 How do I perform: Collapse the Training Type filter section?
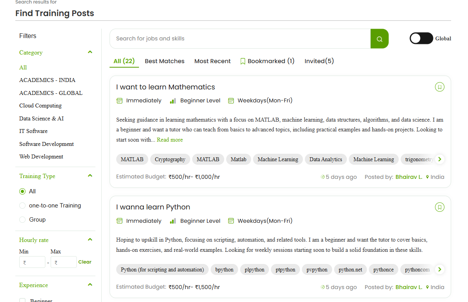tap(90, 176)
